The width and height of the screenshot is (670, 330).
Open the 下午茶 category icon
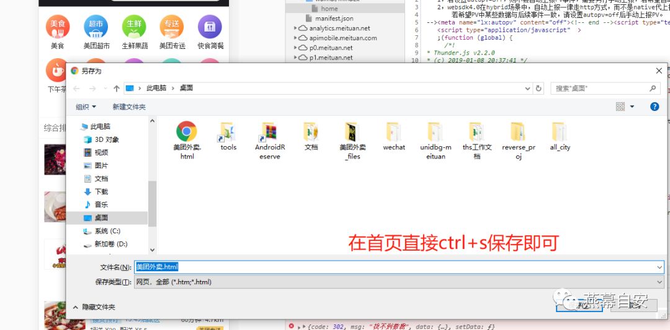pyautogui.click(x=57, y=71)
